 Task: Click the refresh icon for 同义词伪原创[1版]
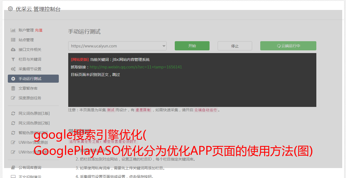[x=13, y=113]
